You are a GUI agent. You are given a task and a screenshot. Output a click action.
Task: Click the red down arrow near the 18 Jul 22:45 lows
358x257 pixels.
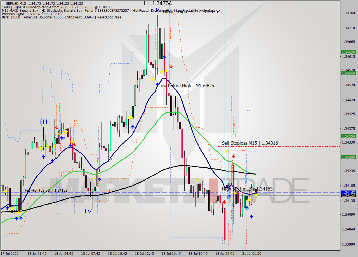click(x=225, y=202)
